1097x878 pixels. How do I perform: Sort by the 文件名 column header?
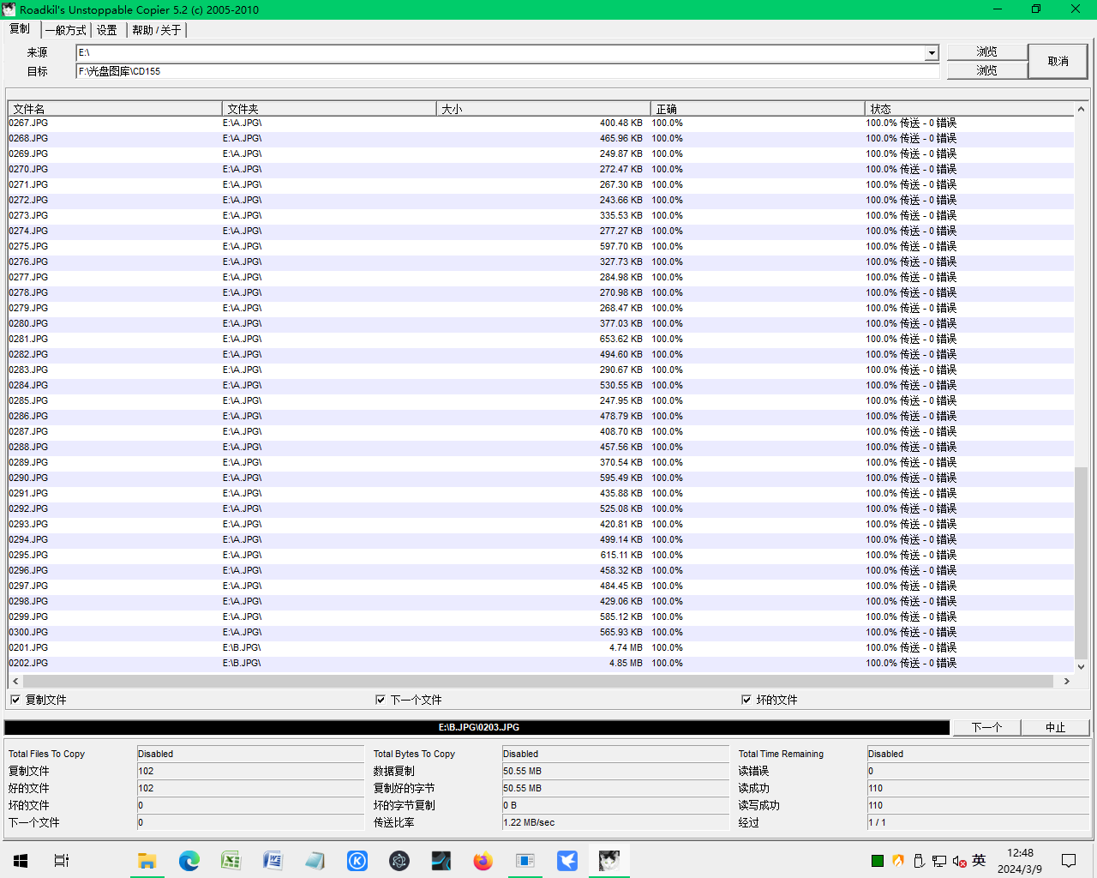[x=115, y=109]
